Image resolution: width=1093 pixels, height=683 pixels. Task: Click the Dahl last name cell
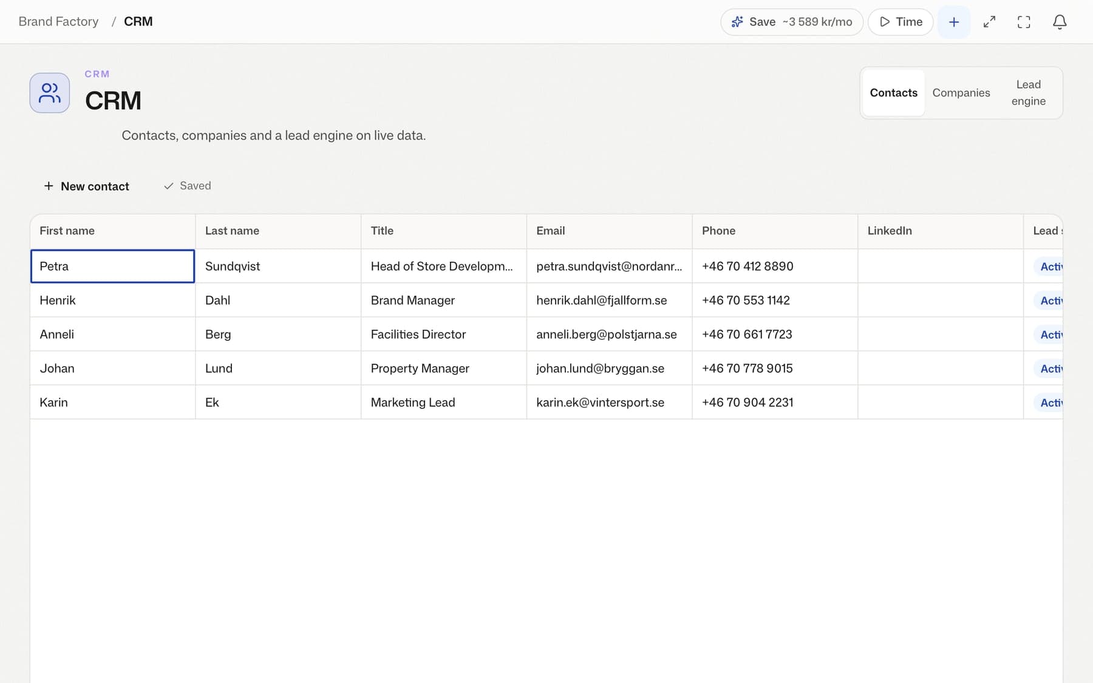(x=278, y=300)
